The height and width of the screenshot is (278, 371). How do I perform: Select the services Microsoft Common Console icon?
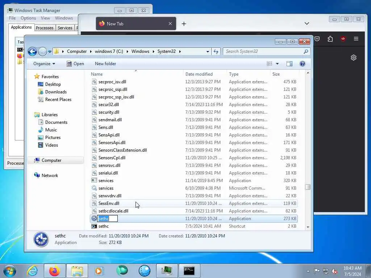click(x=94, y=188)
